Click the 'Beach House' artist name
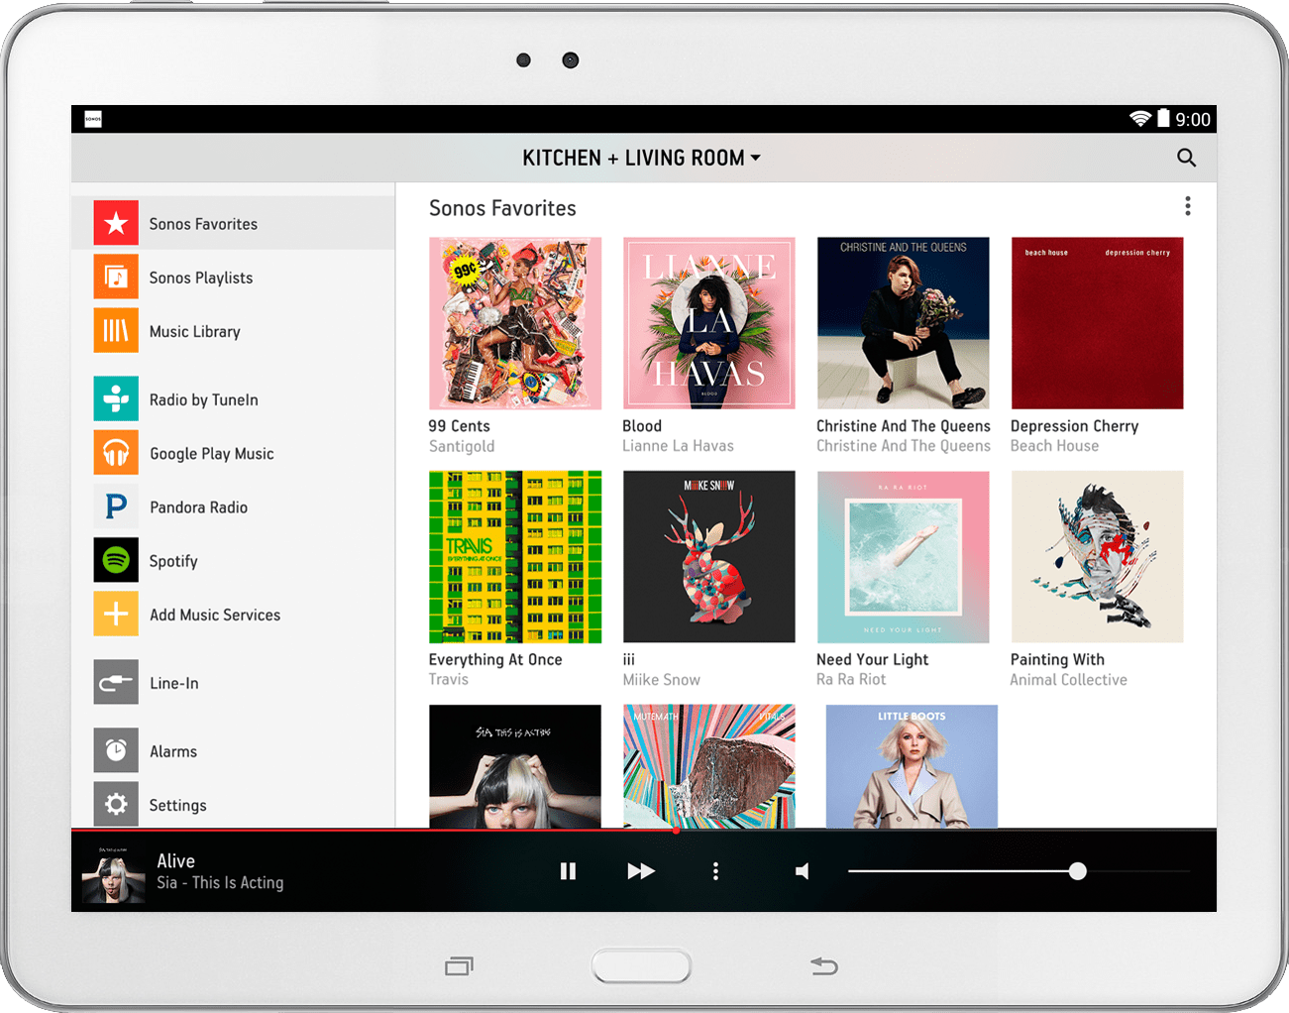Image resolution: width=1289 pixels, height=1013 pixels. tap(1054, 446)
